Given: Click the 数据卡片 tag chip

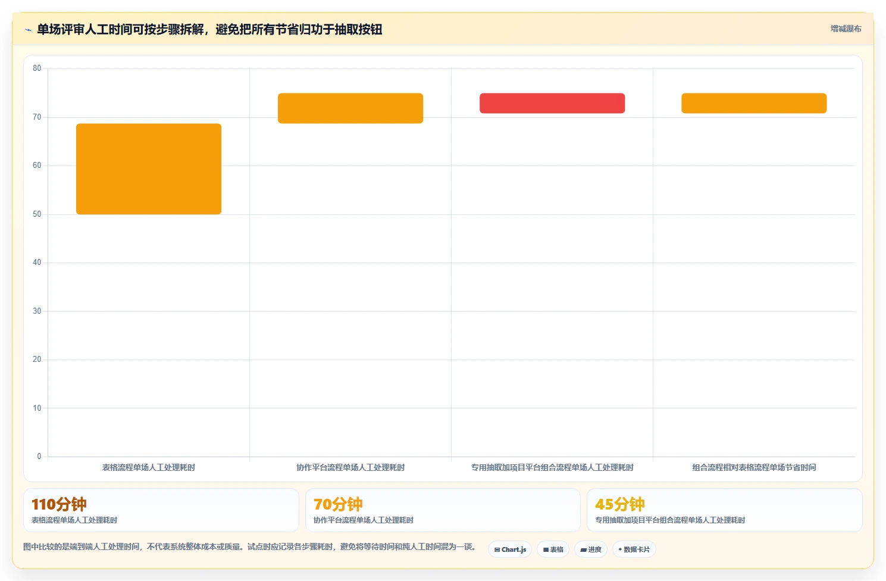Looking at the screenshot, I should 634,549.
